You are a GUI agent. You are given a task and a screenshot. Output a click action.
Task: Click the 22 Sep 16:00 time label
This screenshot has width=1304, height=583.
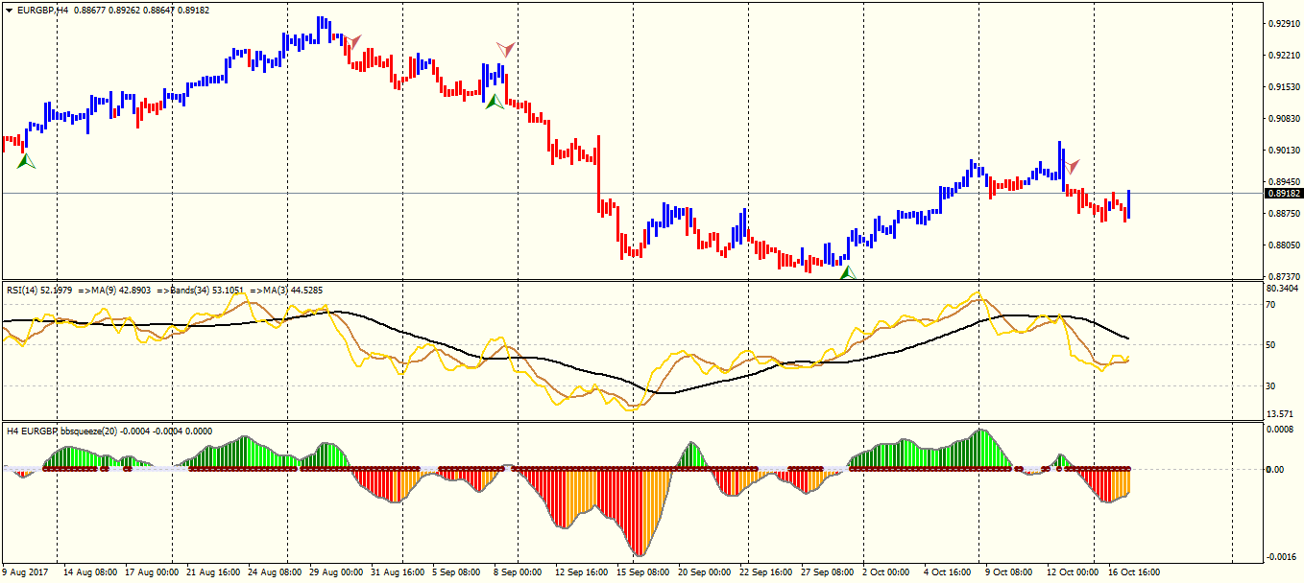766,572
